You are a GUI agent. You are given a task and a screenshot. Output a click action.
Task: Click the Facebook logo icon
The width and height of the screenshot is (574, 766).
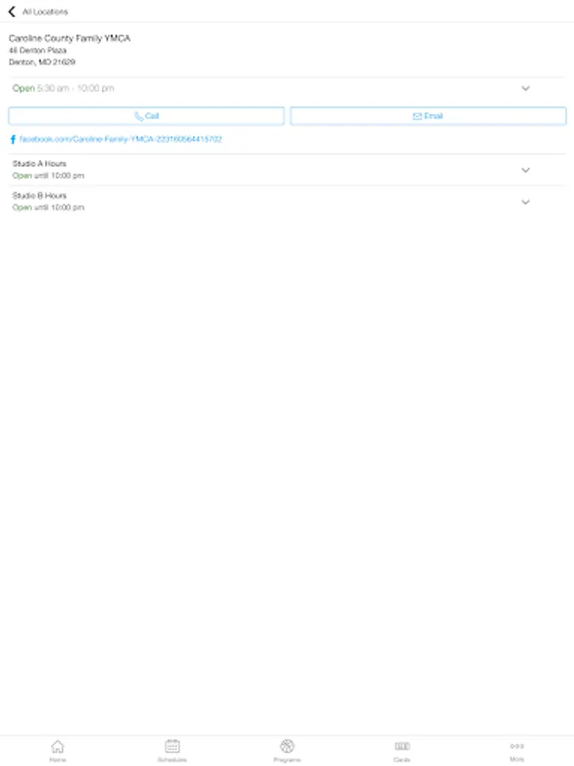click(x=13, y=140)
